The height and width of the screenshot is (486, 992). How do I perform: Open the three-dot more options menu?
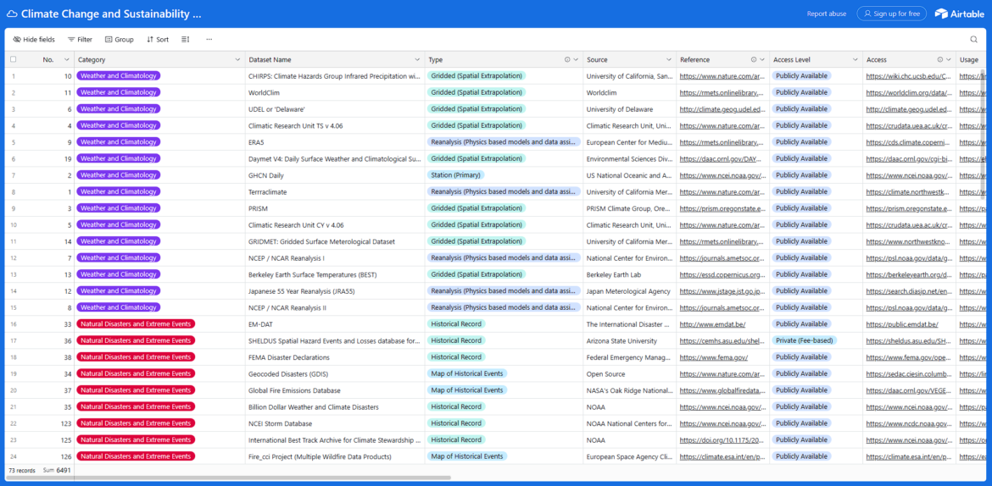[209, 39]
